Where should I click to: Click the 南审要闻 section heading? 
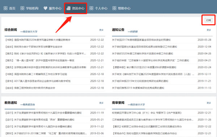(x=118, y=103)
